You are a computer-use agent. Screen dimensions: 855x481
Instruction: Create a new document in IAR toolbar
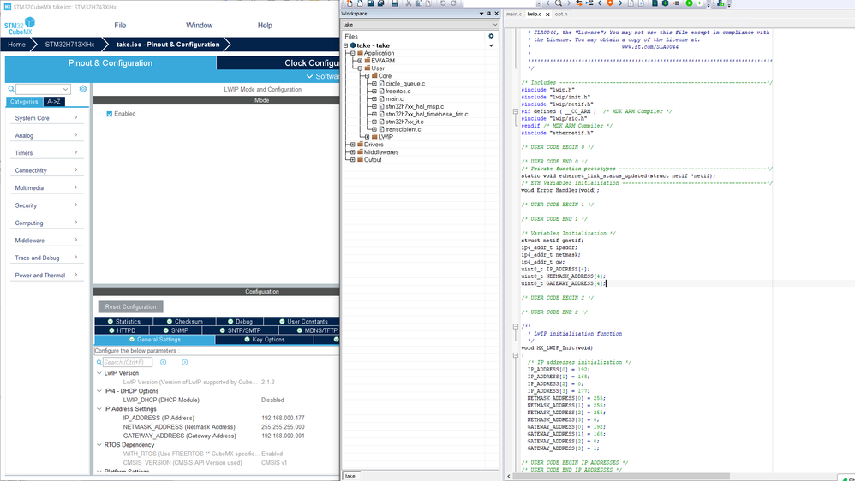(350, 3)
